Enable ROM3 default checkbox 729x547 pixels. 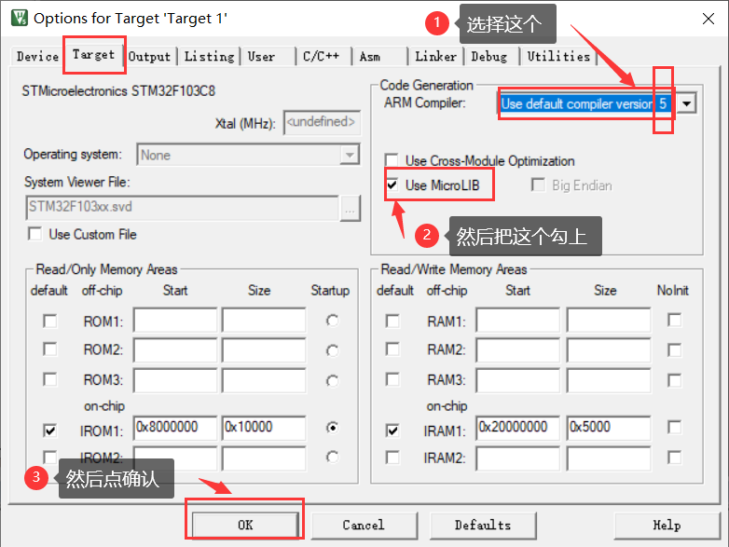pyautogui.click(x=49, y=379)
